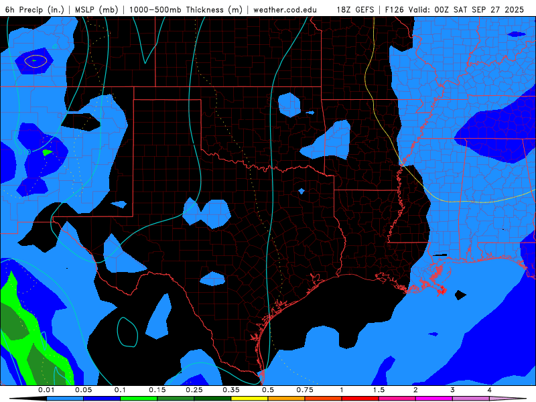536x402 pixels.
Task: Select the bright green 0.1–0.15 legend swatch
Action: 139,399
